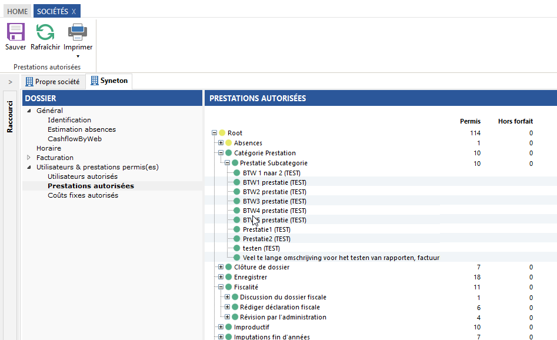557x340 pixels.
Task: Select Coûts fixes autorisés entry
Action: (x=83, y=195)
